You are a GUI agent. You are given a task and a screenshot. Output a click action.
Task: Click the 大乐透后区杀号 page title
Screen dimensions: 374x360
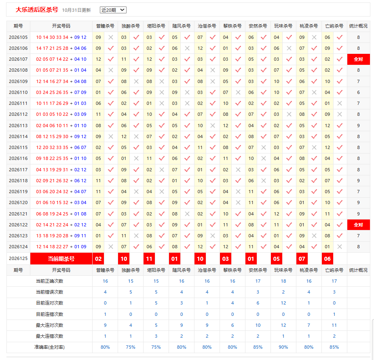pyautogui.click(x=37, y=10)
